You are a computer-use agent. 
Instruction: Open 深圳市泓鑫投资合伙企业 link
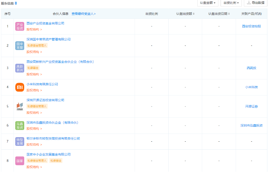[x=52, y=123]
